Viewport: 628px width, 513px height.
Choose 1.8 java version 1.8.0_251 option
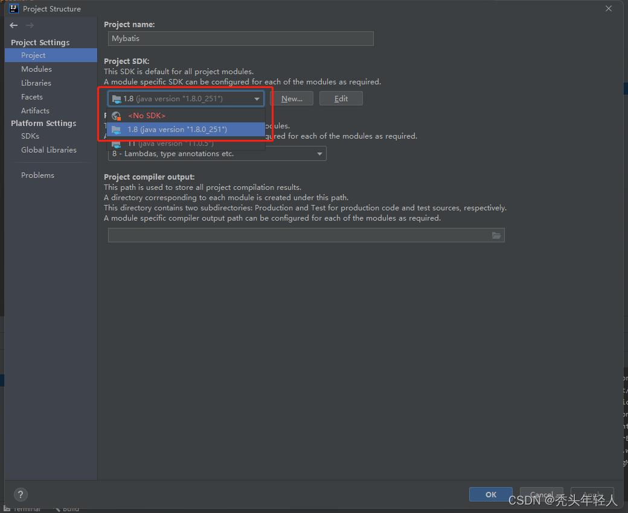[x=186, y=130]
